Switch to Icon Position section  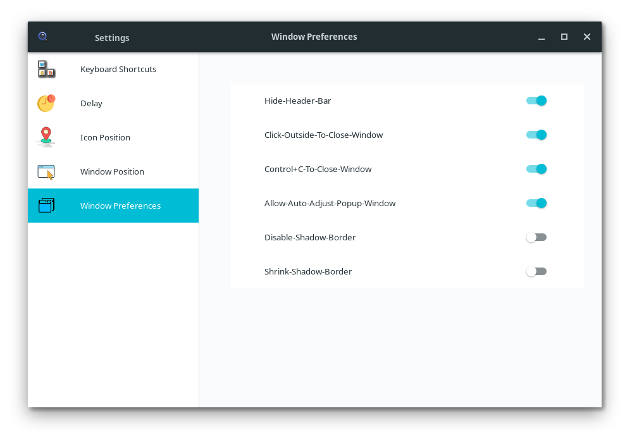(x=113, y=137)
